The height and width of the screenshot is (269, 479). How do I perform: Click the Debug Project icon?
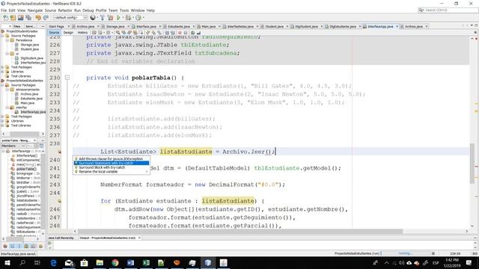(x=128, y=18)
